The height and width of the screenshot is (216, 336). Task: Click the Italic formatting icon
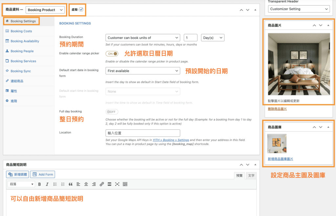[x=47, y=184]
